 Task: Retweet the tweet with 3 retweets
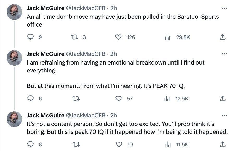74,37
